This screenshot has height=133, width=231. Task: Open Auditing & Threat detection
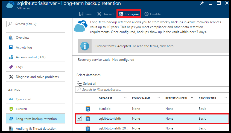pyautogui.click(x=36, y=128)
